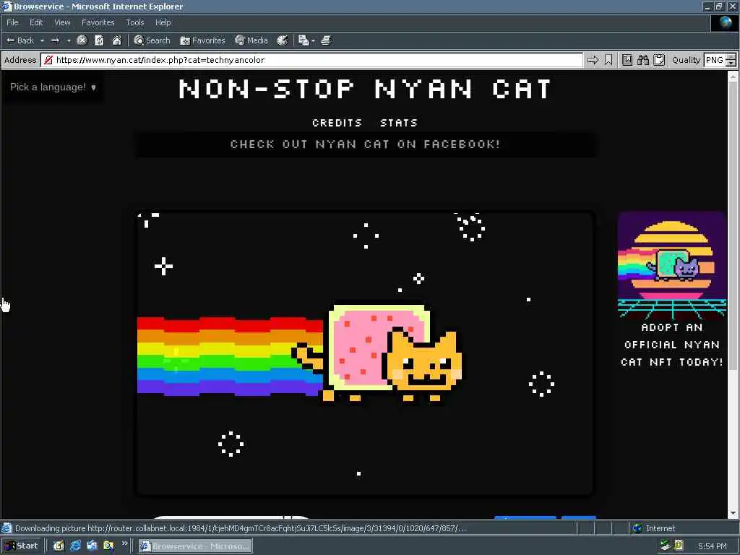Go back using the Back arrow button
The width and height of the screenshot is (740, 555).
pos(20,40)
